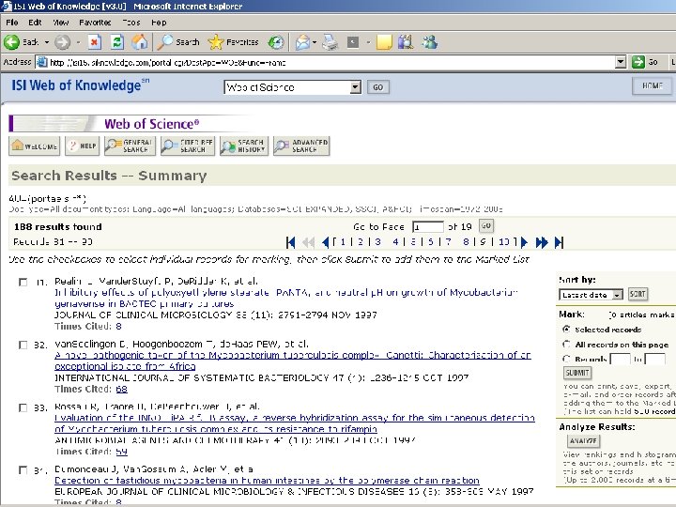Go to previous results page arrow
This screenshot has height=507, width=676.
[x=326, y=242]
